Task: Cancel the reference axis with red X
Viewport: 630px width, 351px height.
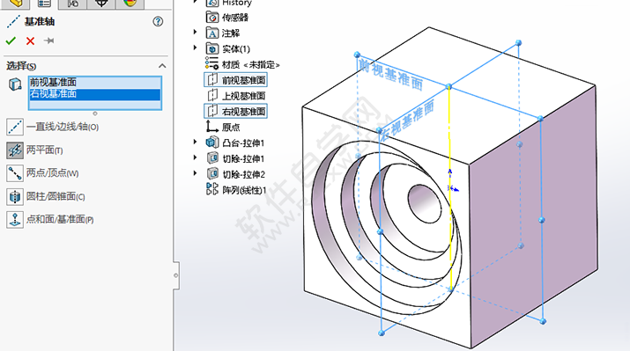Action: 30,41
